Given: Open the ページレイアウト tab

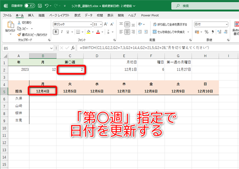Looking at the screenshot, I should (59, 15).
